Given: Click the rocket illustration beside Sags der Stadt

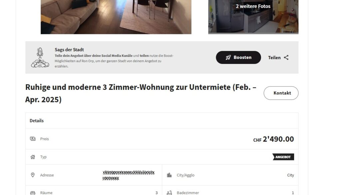Looking at the screenshot, I should click(x=40, y=58).
